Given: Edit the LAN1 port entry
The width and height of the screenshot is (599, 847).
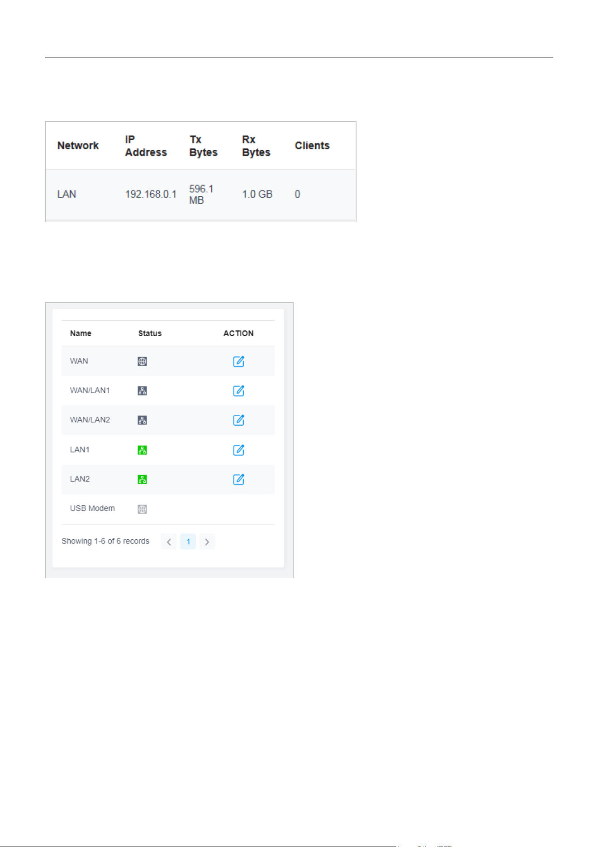Looking at the screenshot, I should [238, 450].
